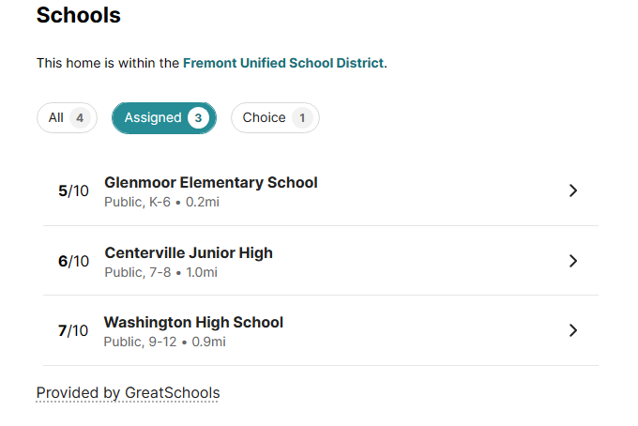Open Washington High School name

[x=193, y=323]
